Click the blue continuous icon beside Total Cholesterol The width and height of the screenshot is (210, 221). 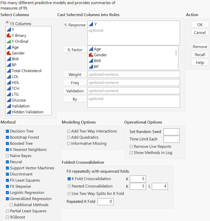click(9, 71)
